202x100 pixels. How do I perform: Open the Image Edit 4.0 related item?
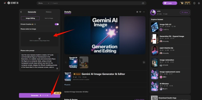(x=165, y=24)
